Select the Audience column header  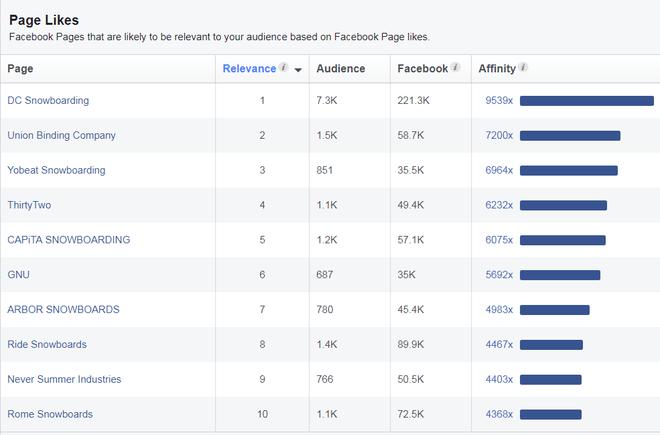point(340,68)
